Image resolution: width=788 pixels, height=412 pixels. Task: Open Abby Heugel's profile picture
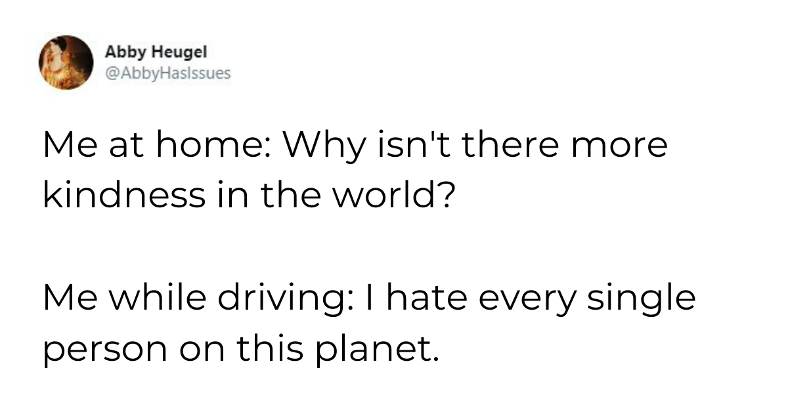(x=66, y=62)
